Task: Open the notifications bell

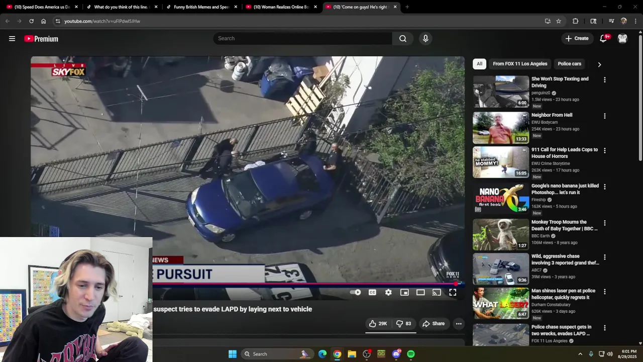Action: [603, 39]
